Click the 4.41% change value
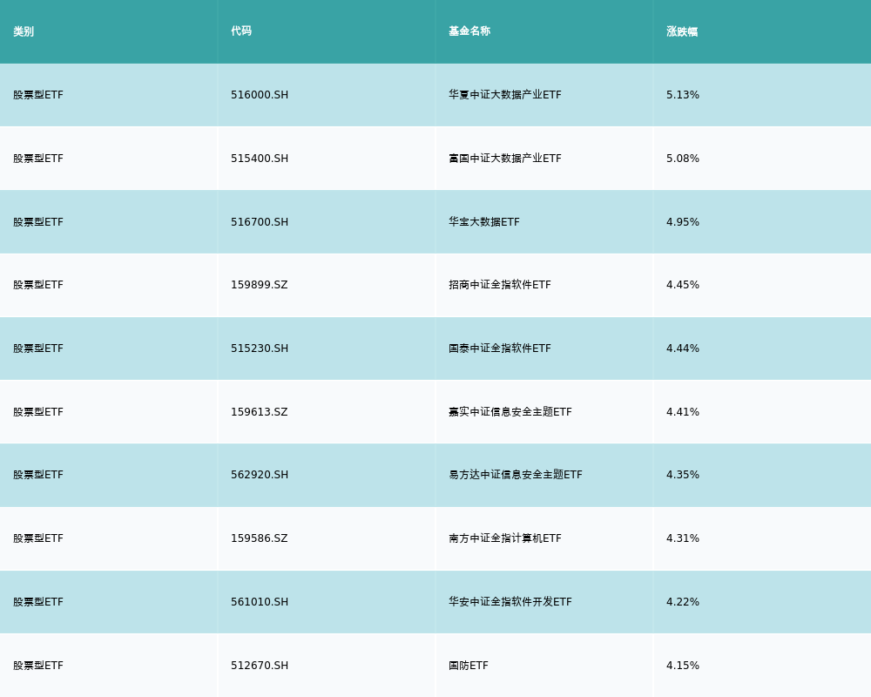Screen dimensions: 871x697 pos(683,412)
